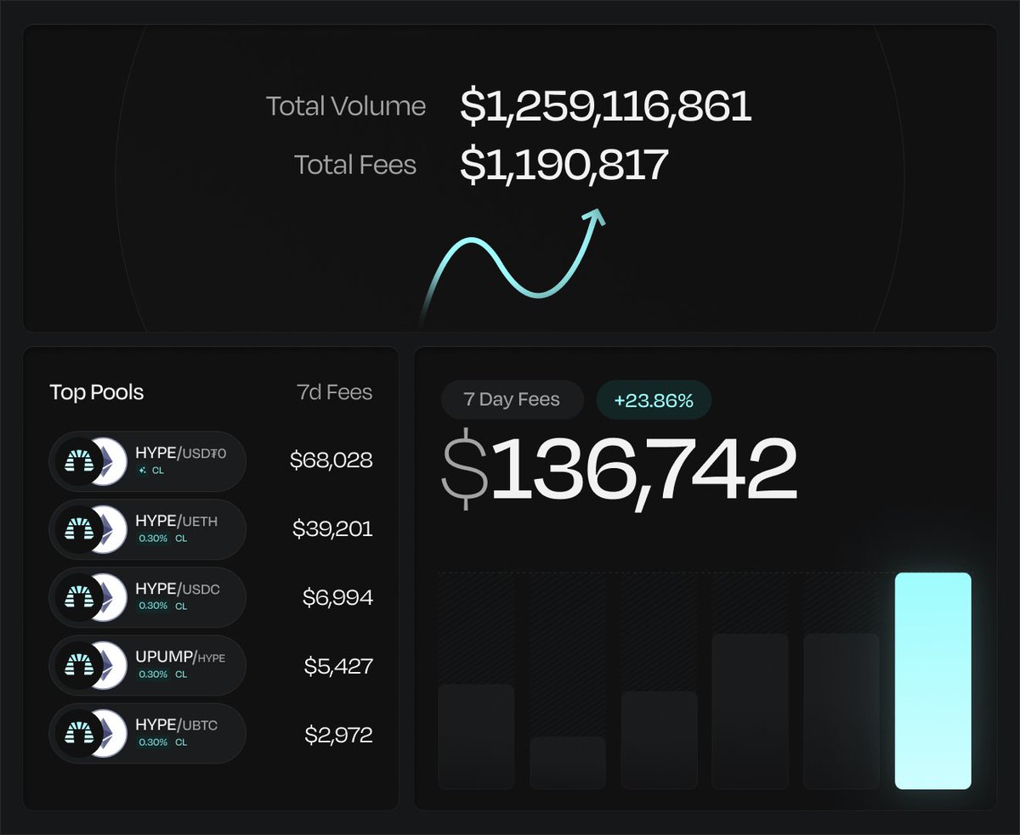The height and width of the screenshot is (835, 1020).
Task: Click the 0.30% fee badge under HYPE/UETH
Action: [x=153, y=539]
